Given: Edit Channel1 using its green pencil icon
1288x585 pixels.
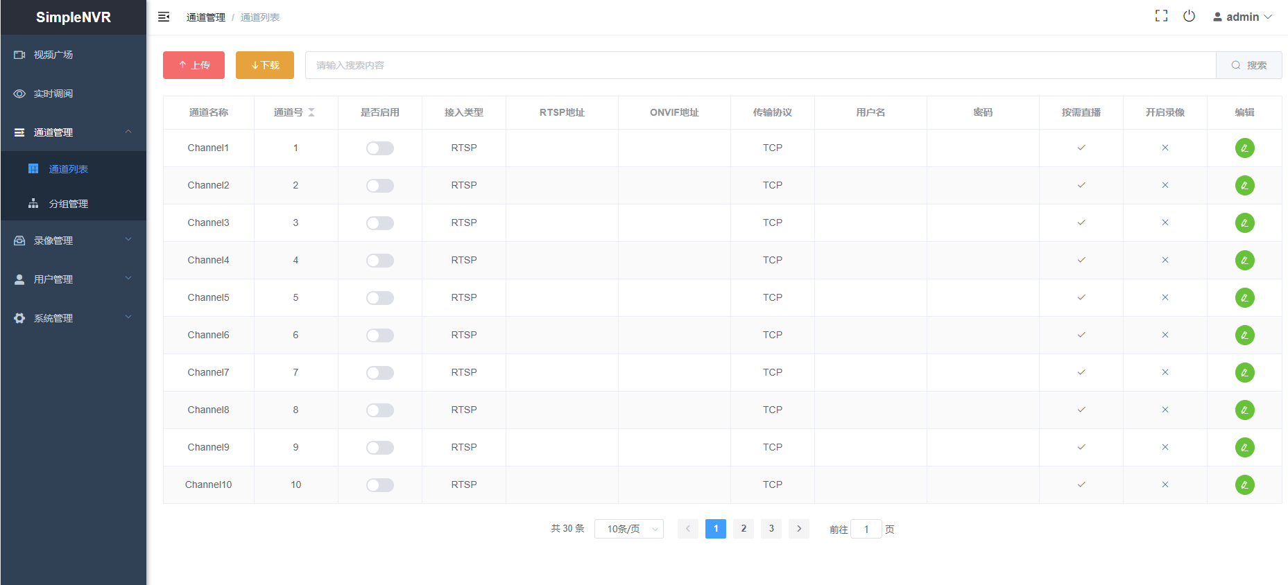Looking at the screenshot, I should click(x=1244, y=148).
